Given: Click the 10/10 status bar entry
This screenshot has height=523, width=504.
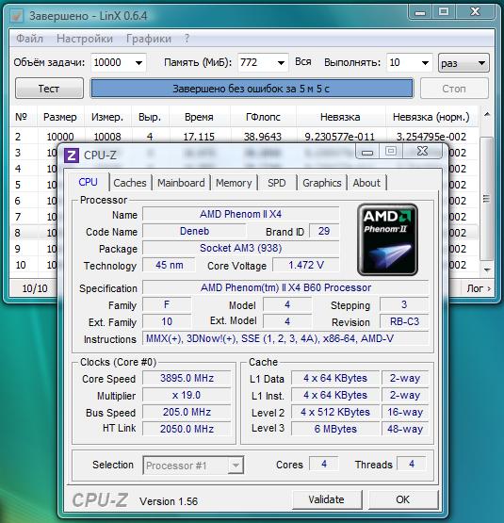Looking at the screenshot, I should [35, 288].
